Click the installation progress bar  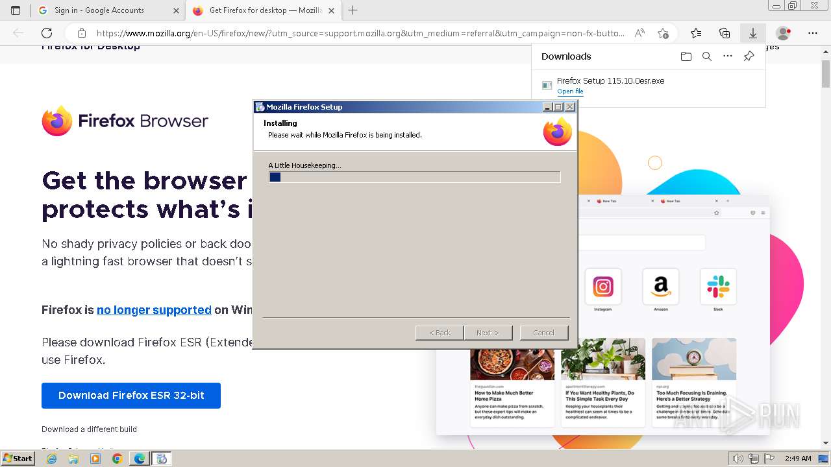[x=414, y=177]
